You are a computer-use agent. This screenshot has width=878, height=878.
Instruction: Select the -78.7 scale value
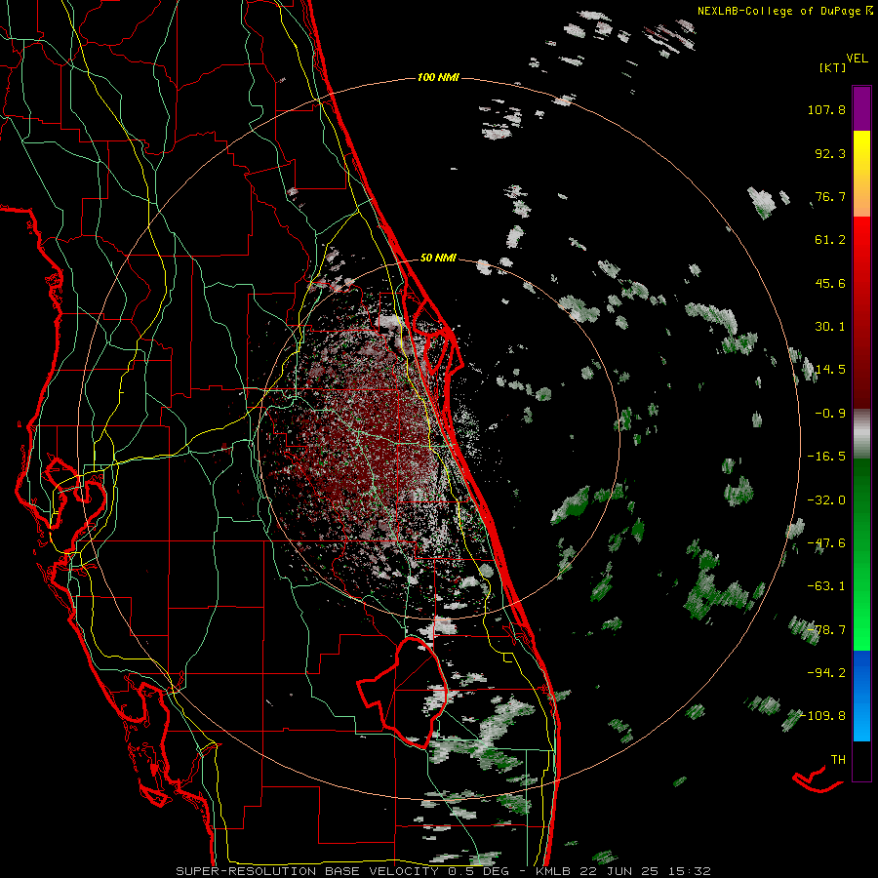coord(826,630)
